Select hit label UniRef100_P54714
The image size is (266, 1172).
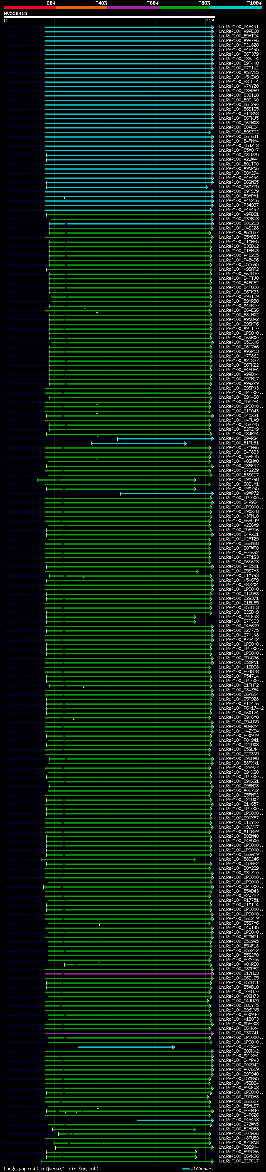(x=238, y=676)
